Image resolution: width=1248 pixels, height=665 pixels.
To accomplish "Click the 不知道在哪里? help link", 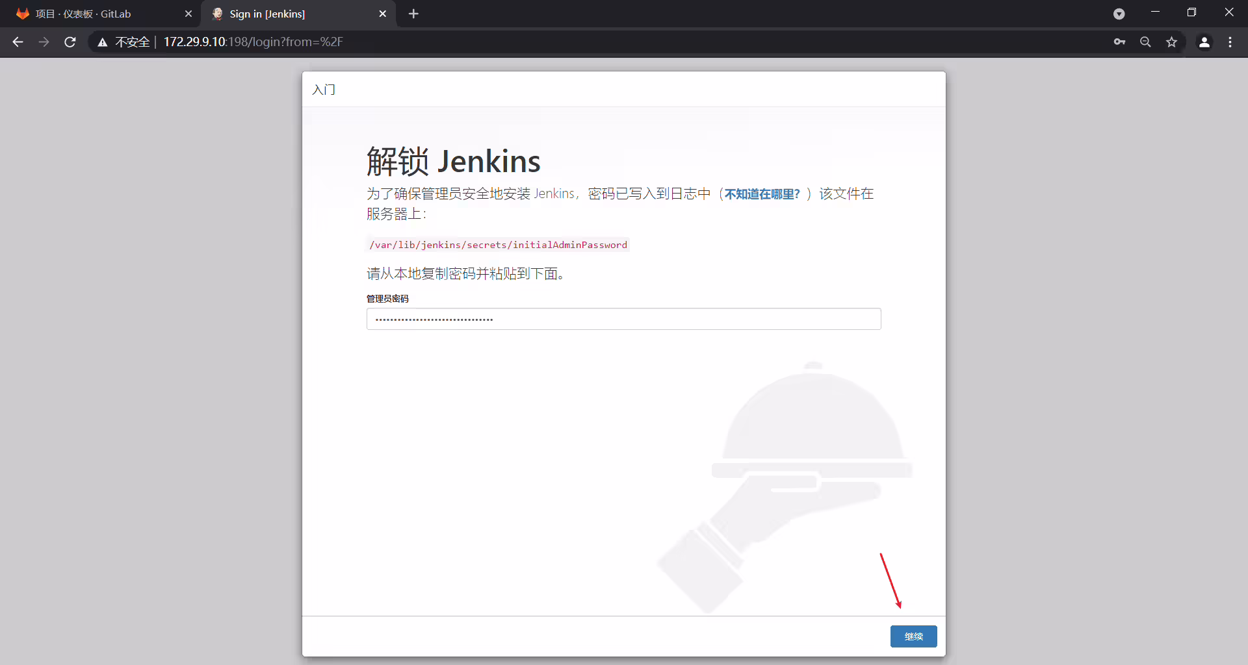I will click(762, 194).
